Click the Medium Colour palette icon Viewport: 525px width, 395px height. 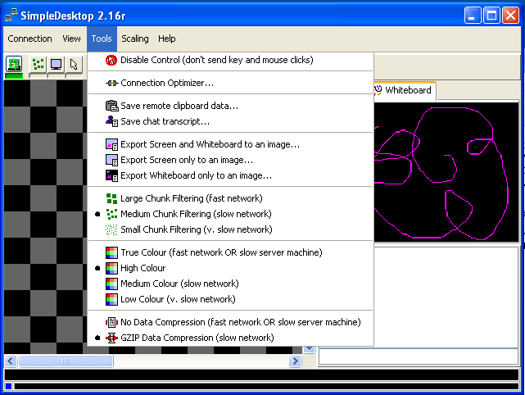[x=111, y=284]
